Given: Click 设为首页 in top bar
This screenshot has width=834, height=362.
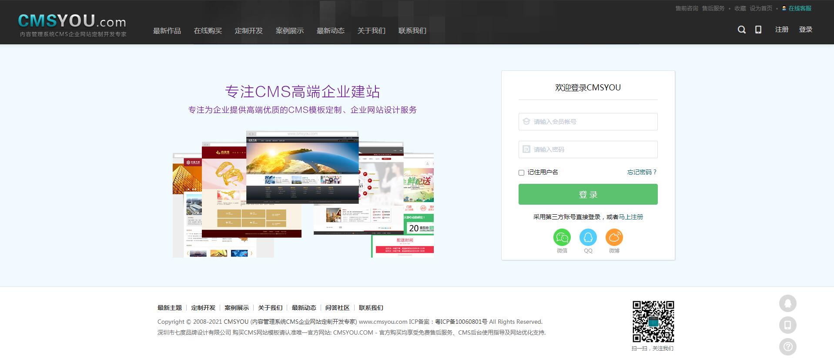Looking at the screenshot, I should [x=761, y=8].
